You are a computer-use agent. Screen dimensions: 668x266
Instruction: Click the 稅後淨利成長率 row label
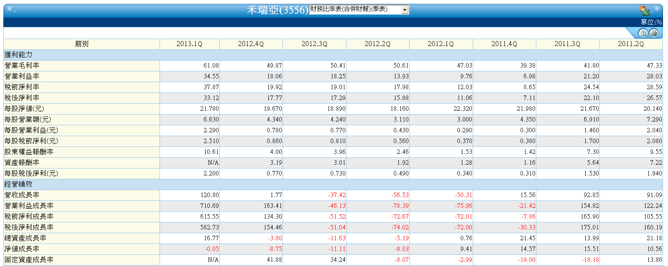point(29,227)
